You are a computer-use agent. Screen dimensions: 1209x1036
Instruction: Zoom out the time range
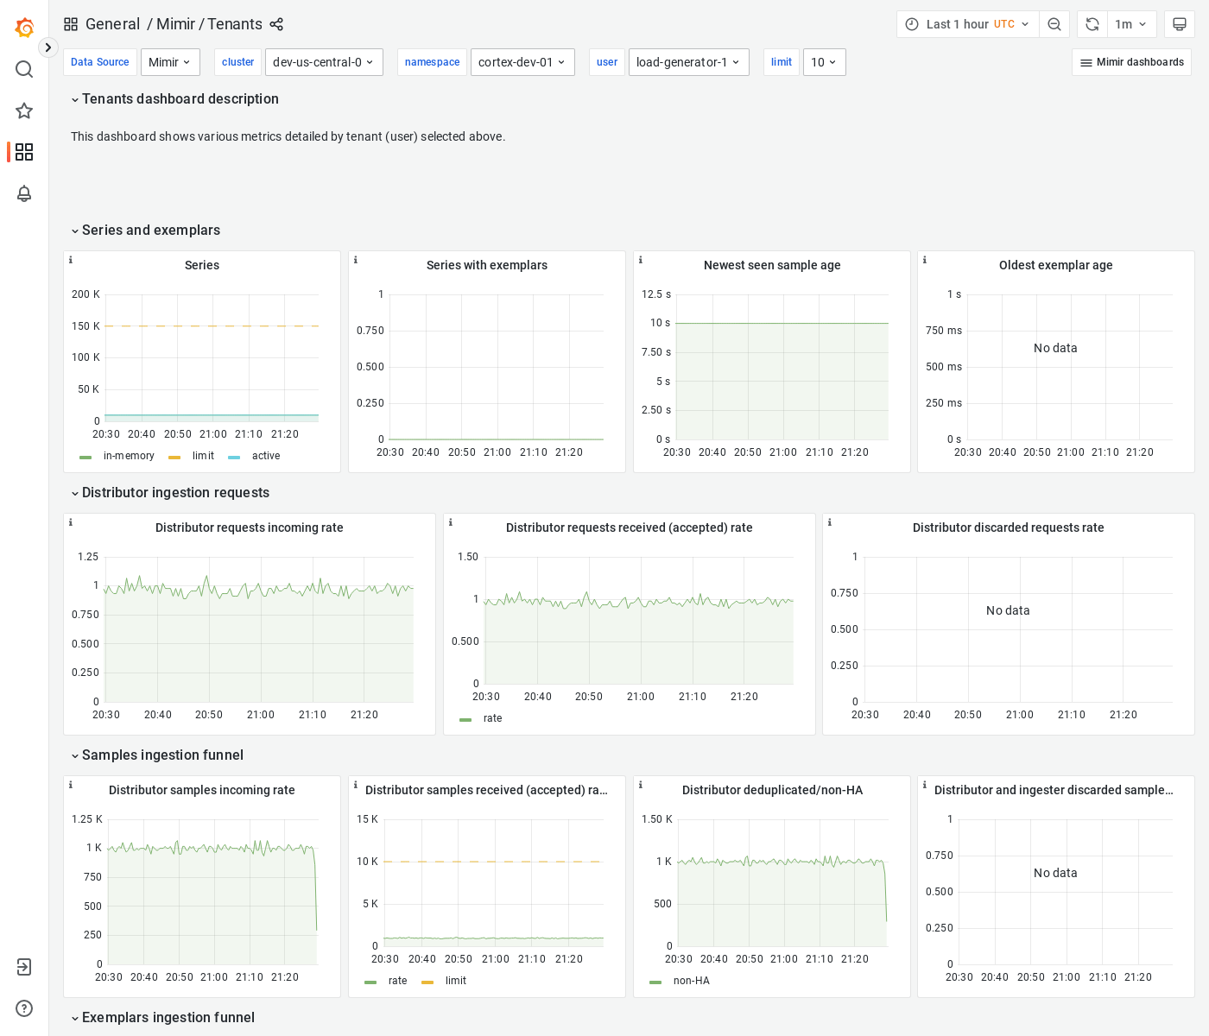pos(1054,24)
